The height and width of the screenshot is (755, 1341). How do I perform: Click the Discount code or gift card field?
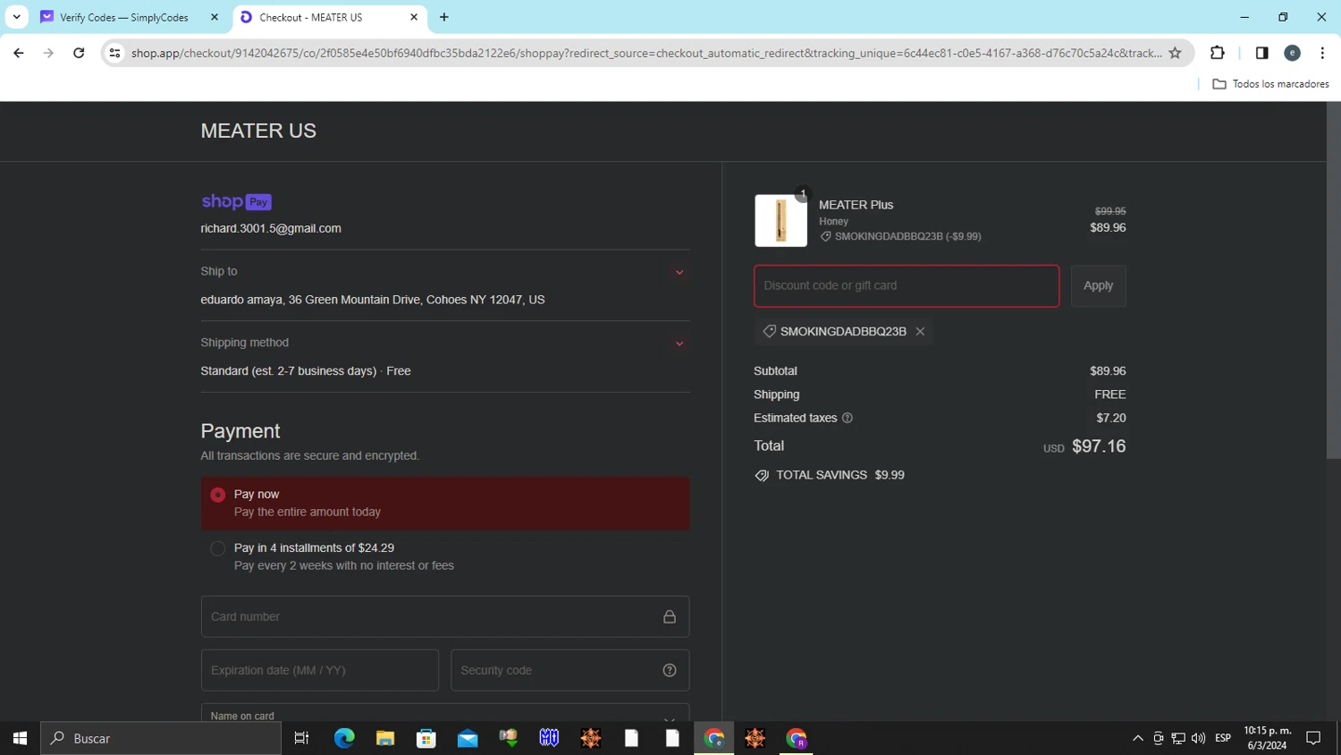click(x=907, y=286)
